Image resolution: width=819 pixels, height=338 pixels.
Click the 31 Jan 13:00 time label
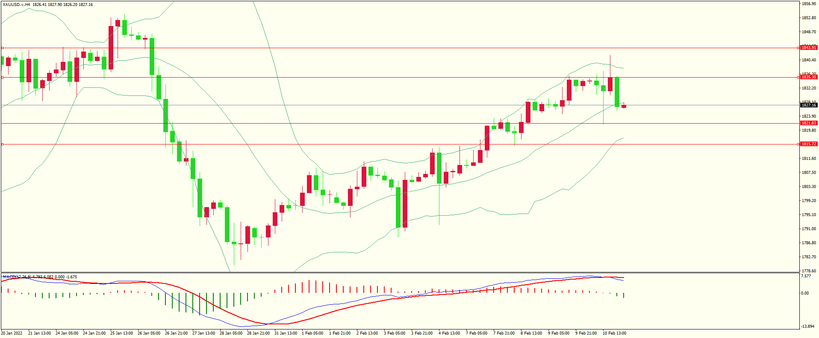286,333
